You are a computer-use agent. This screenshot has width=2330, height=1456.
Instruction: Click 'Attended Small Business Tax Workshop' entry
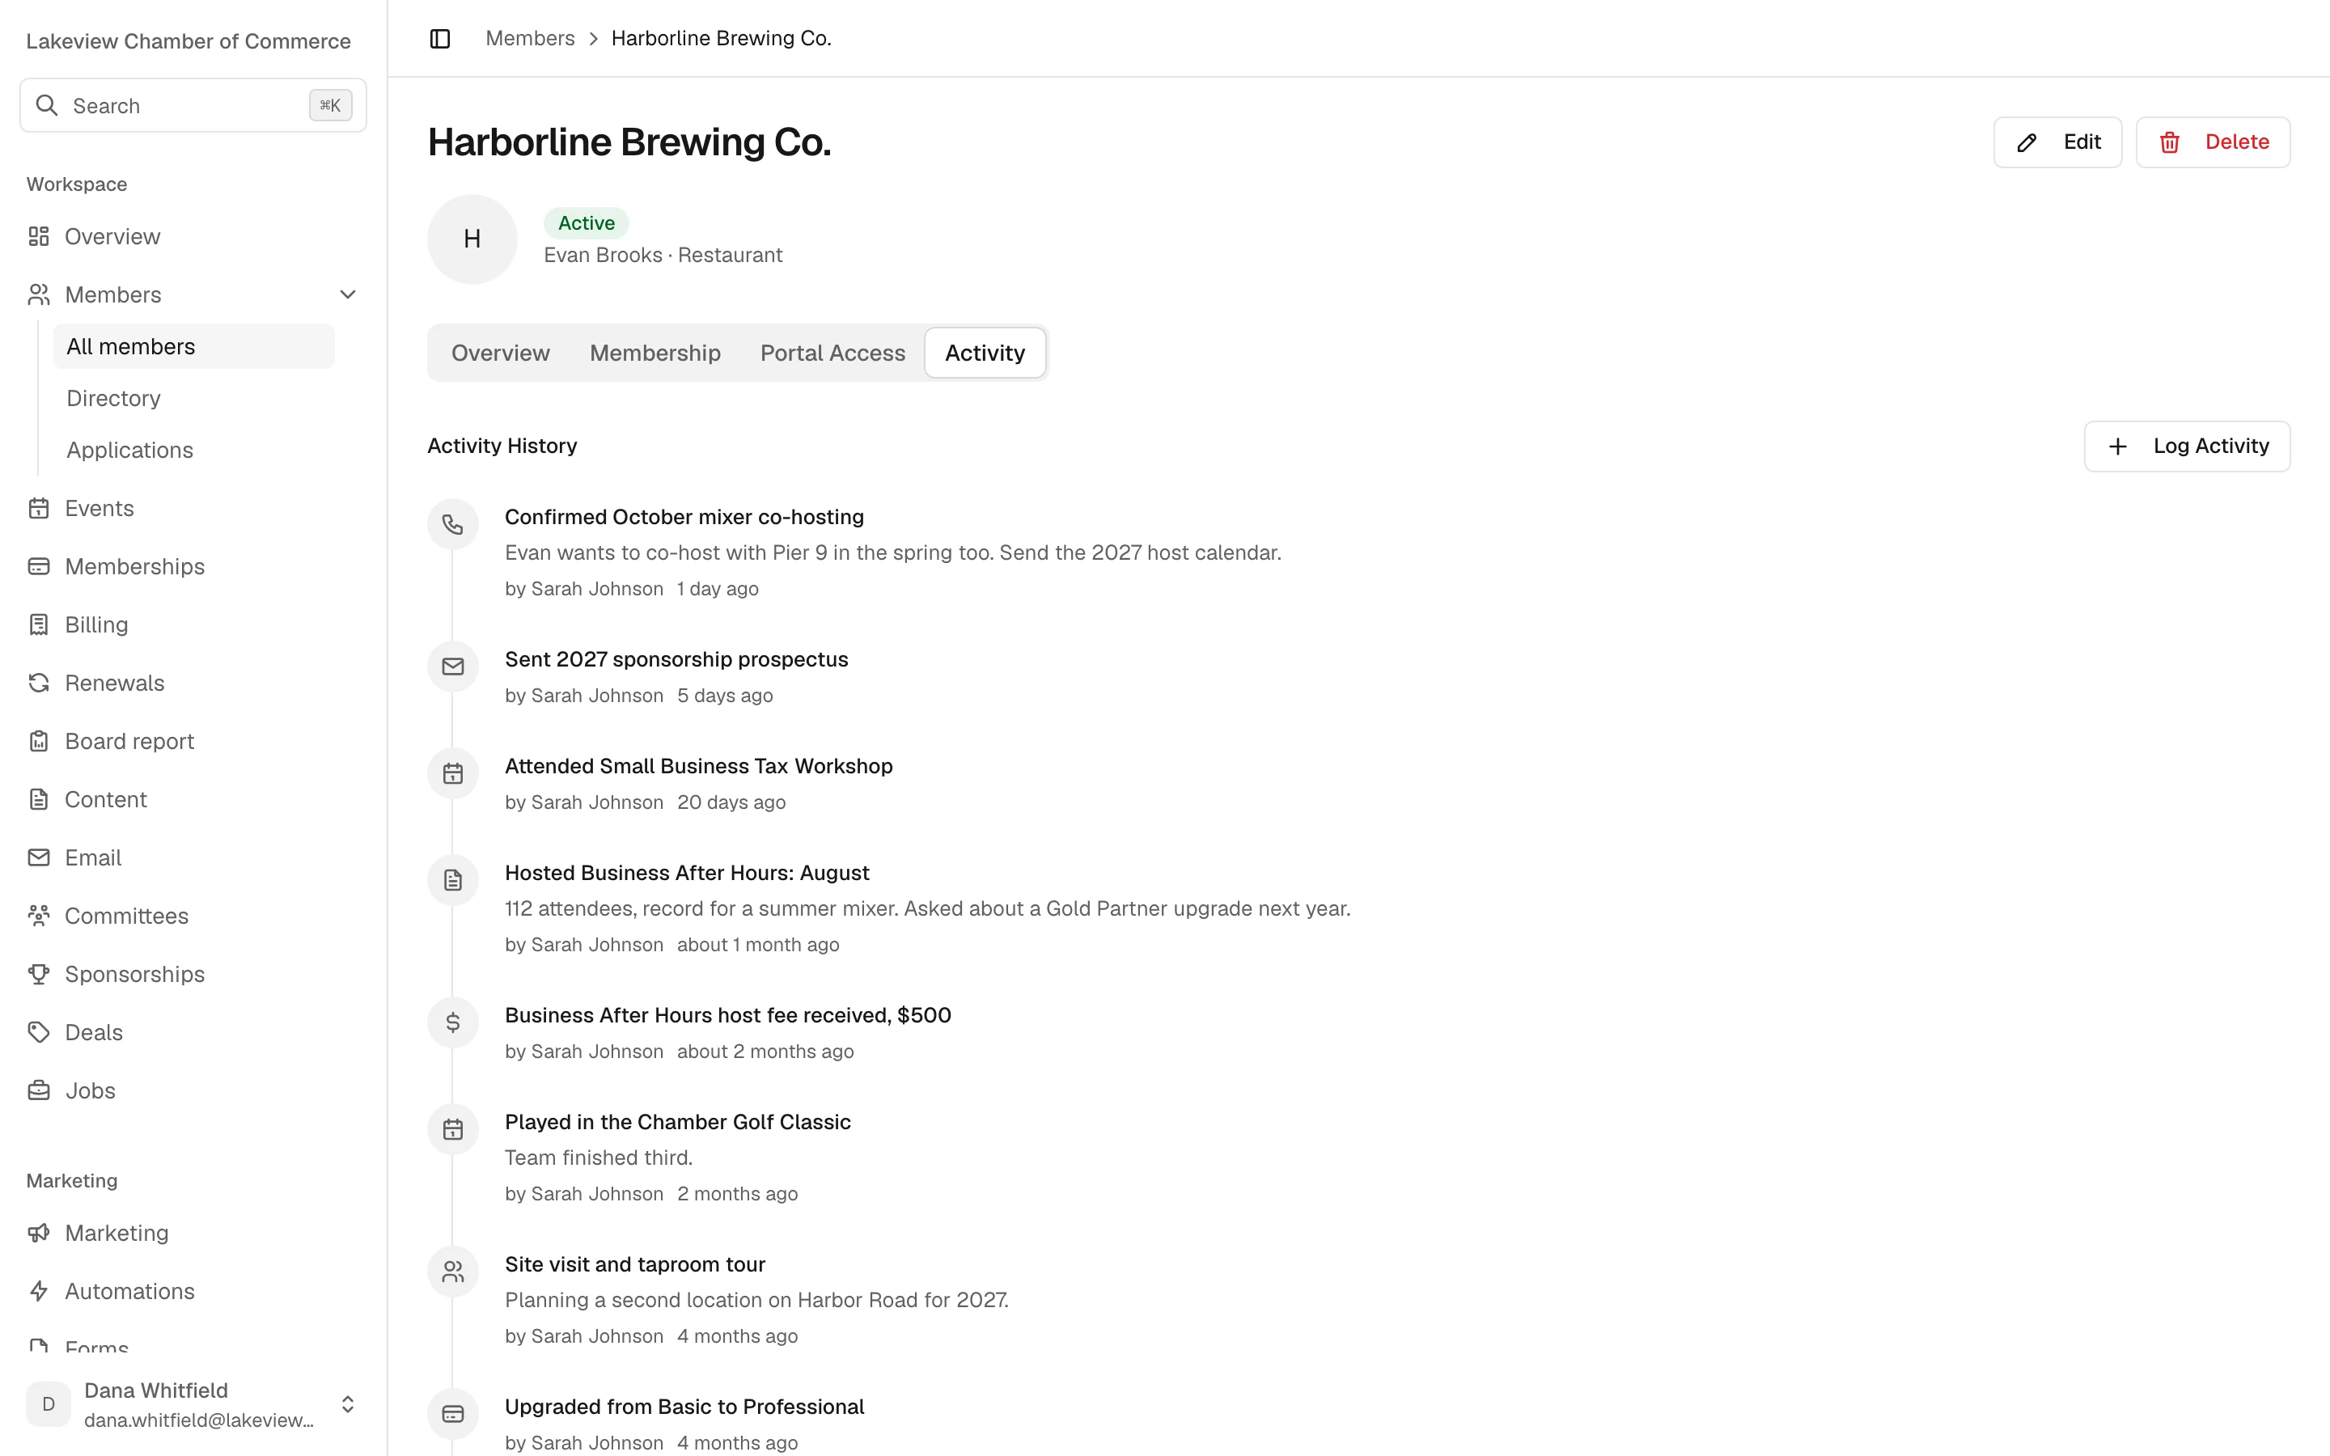[698, 767]
